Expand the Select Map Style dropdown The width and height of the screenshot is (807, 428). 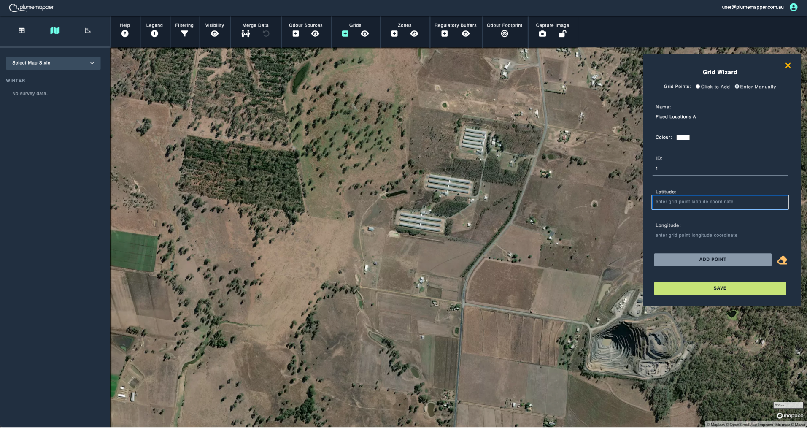tap(53, 63)
